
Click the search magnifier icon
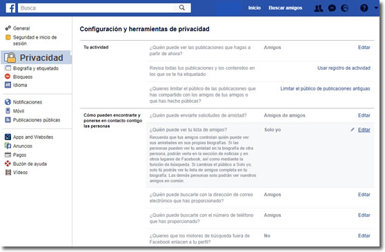(182, 8)
